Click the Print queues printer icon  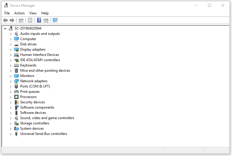click(16, 92)
